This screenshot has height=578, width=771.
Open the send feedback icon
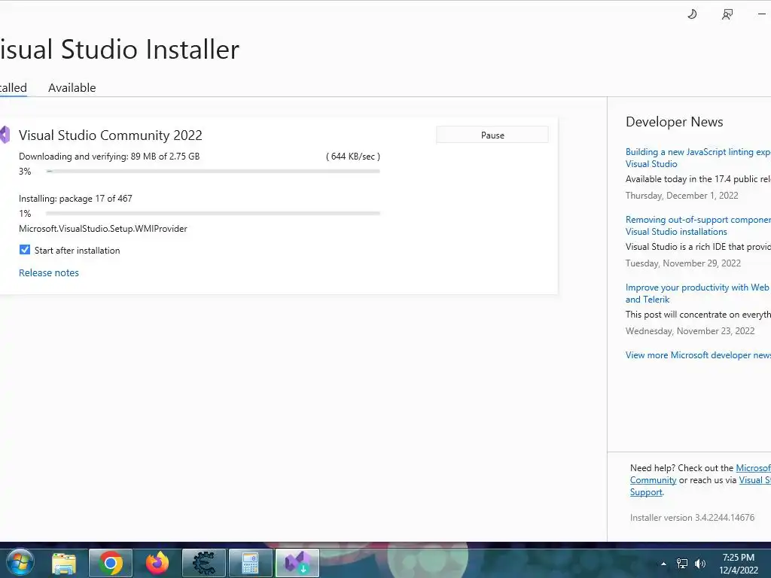pyautogui.click(x=727, y=14)
